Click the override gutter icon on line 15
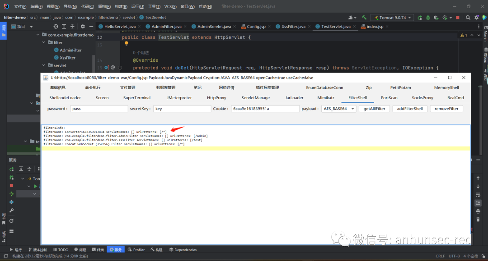 [107, 67]
